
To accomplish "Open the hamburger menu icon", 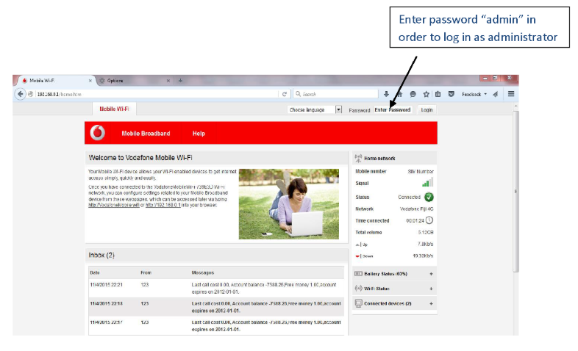I will (511, 94).
